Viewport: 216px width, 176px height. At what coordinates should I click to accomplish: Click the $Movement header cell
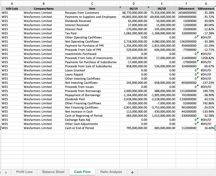click(186, 9)
